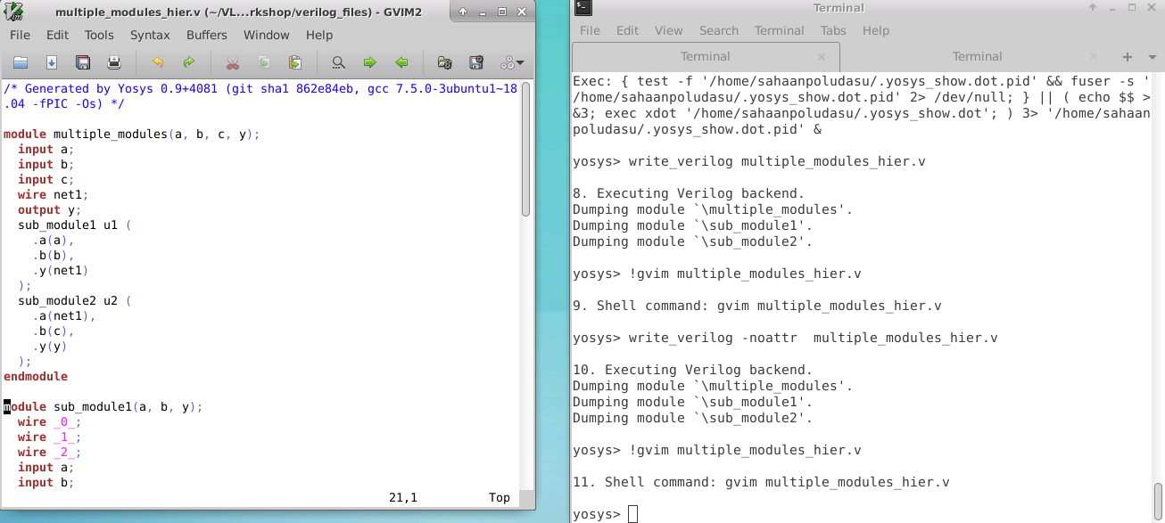This screenshot has width=1165, height=523.
Task: Open a new tab with the plus button
Action: (1127, 56)
